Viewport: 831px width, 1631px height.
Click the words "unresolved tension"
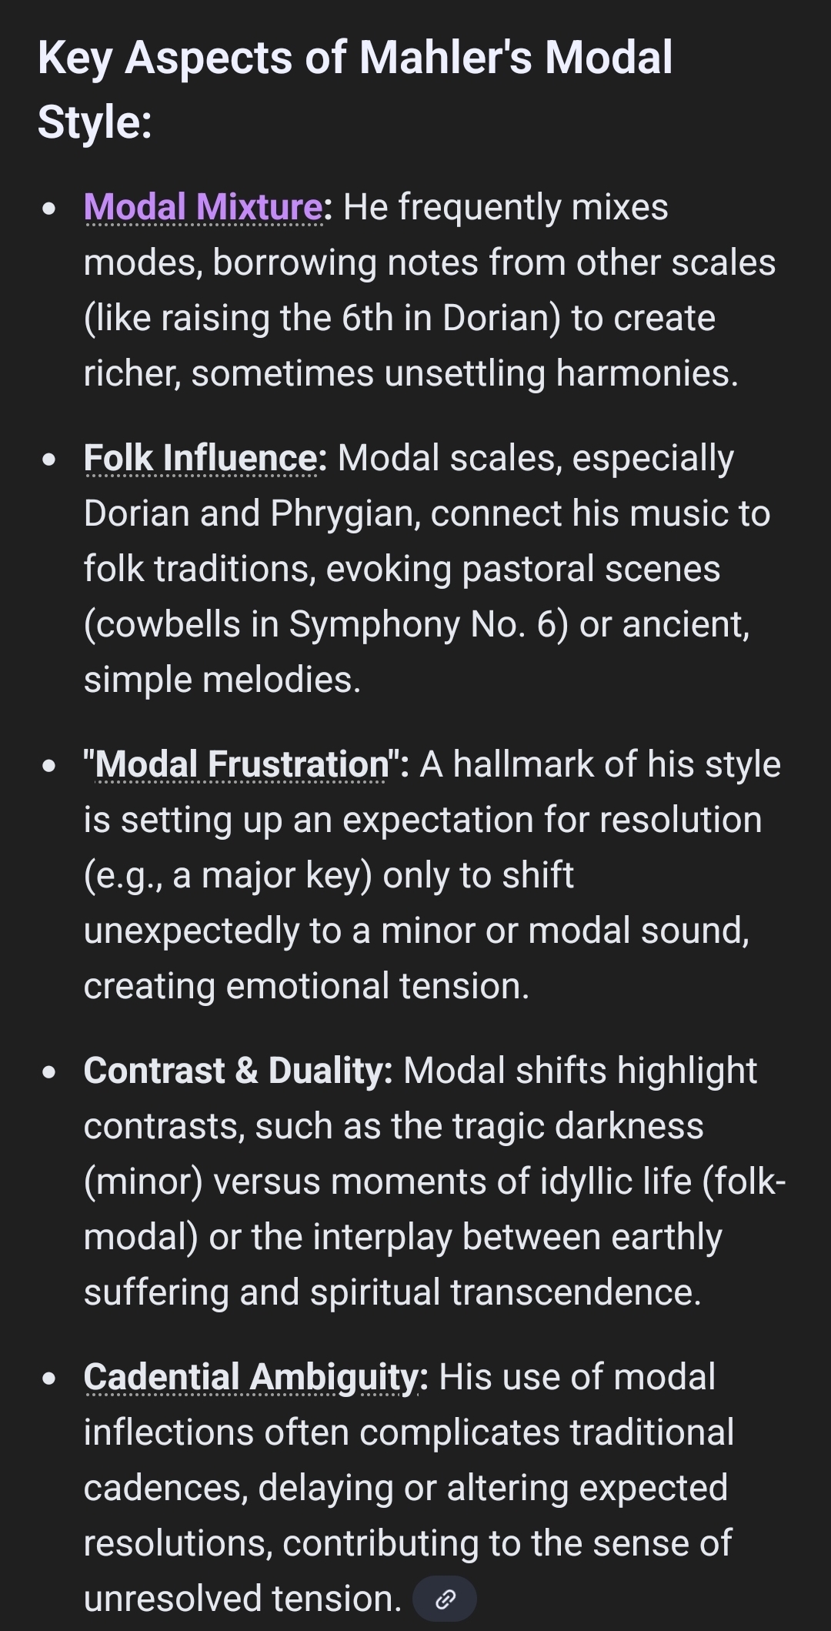tap(242, 1599)
